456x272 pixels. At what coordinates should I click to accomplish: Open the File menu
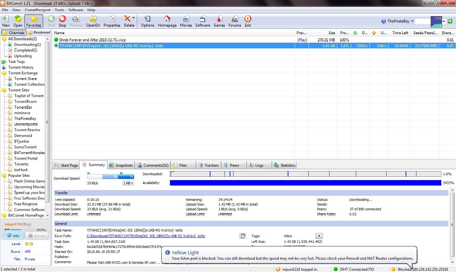(5, 10)
